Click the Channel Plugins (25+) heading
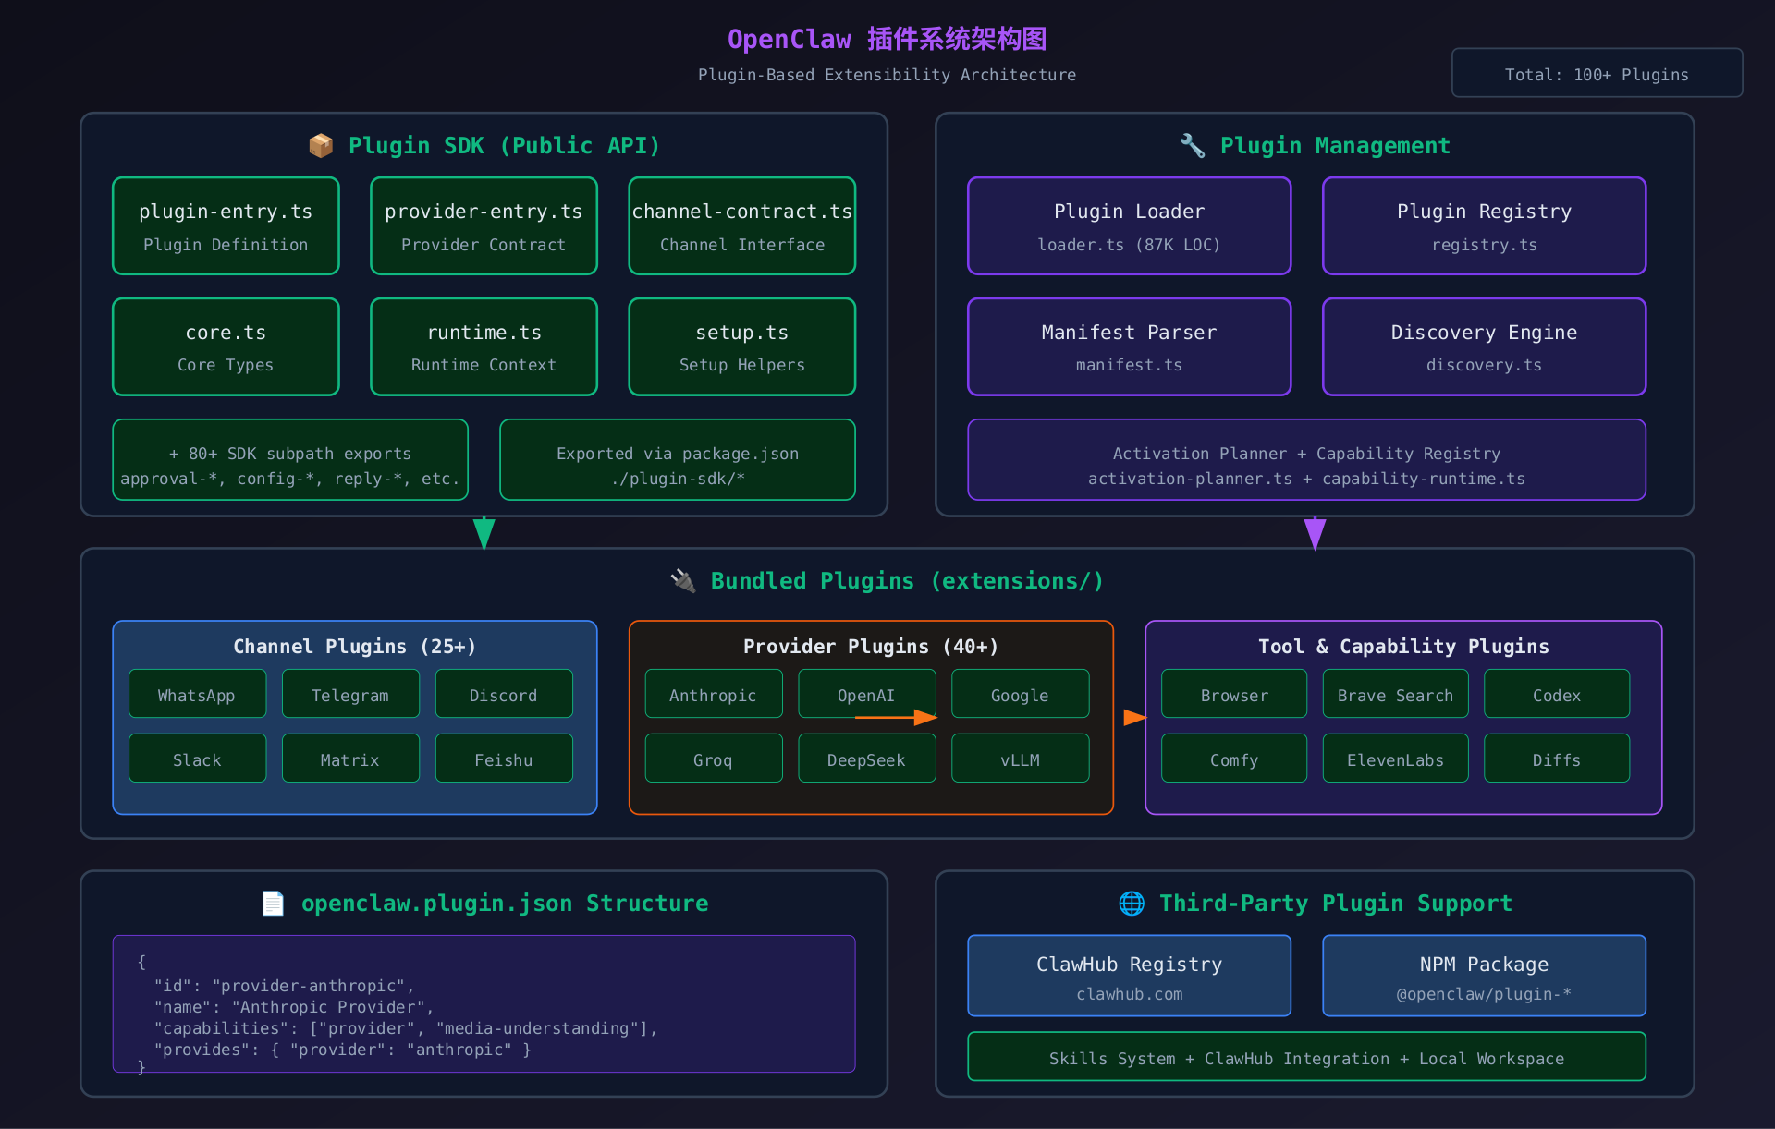 [x=354, y=647]
